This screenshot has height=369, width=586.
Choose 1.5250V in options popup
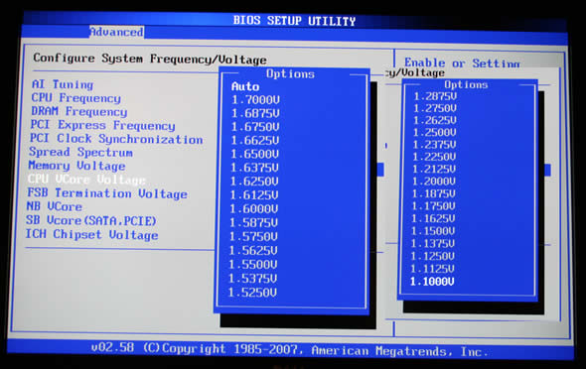(x=252, y=293)
